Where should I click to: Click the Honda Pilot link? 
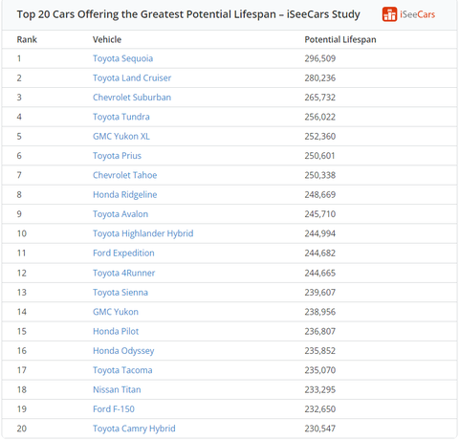tap(116, 331)
